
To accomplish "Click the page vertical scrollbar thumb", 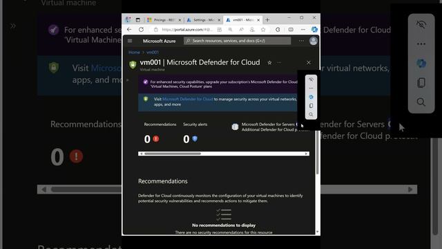I will coord(318,152).
